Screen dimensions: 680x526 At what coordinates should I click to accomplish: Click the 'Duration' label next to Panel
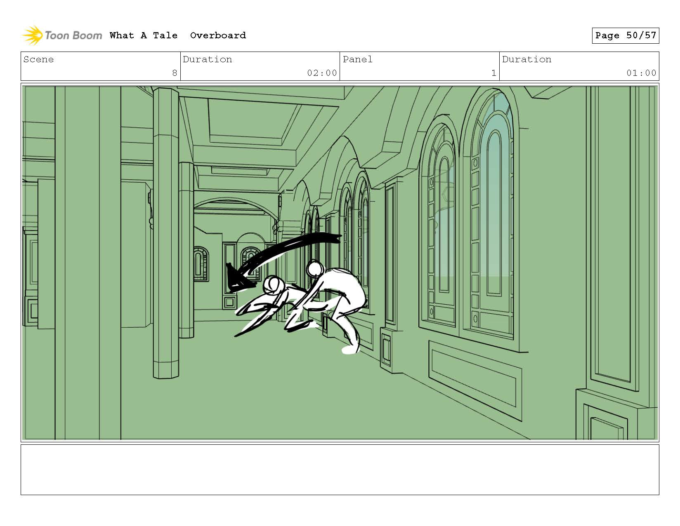point(527,59)
